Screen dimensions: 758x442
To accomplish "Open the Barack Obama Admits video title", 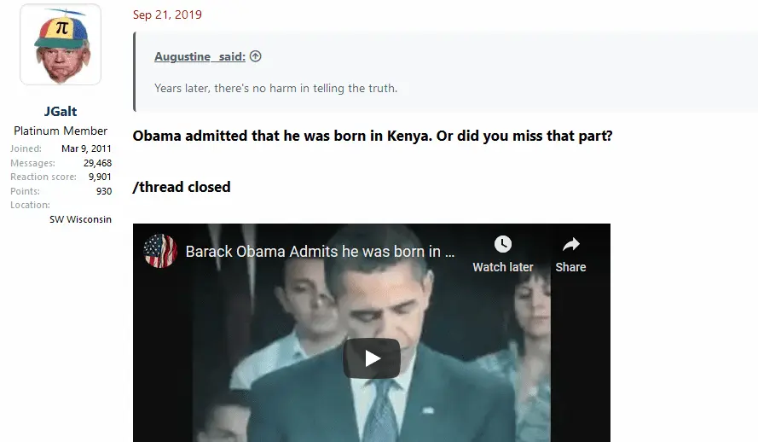I will tap(320, 252).
